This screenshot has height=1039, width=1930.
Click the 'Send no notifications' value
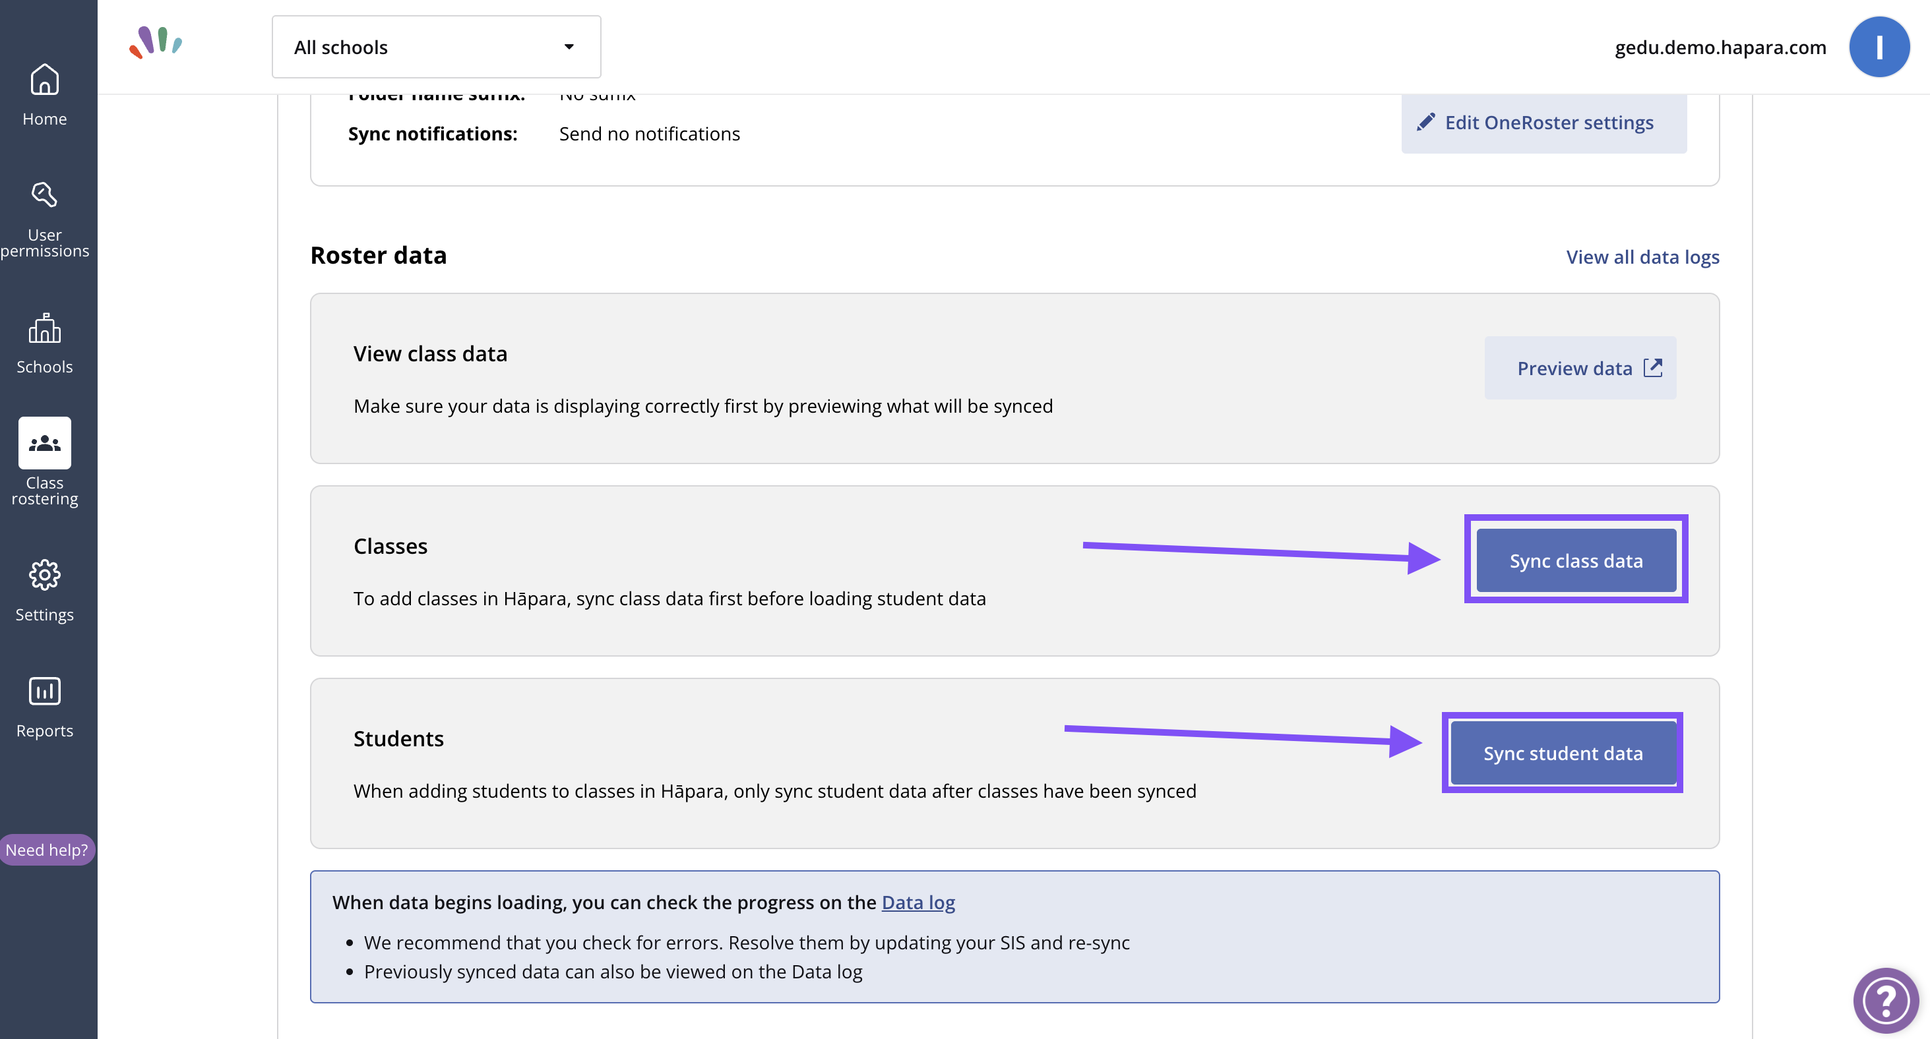pos(649,133)
